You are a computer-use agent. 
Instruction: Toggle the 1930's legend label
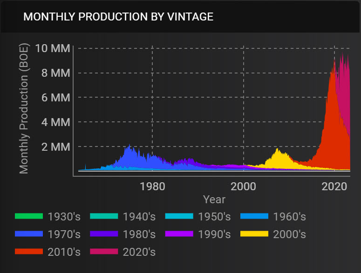64,217
